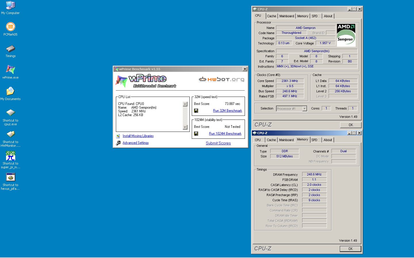Select the wPrime.exe desktop icon

10,70
